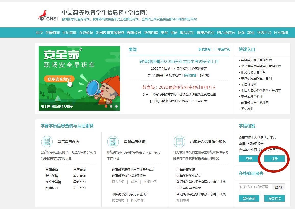
Task: Open 中等学校学生成绩 link
Action: [x=189, y=188]
